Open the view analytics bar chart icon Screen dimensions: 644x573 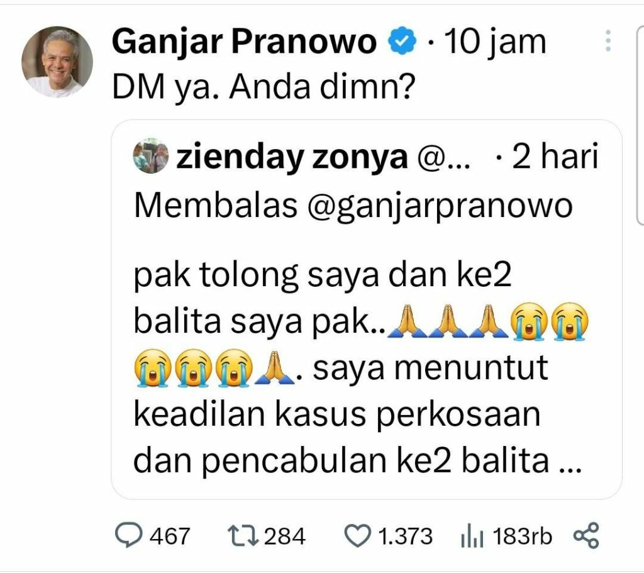point(472,537)
